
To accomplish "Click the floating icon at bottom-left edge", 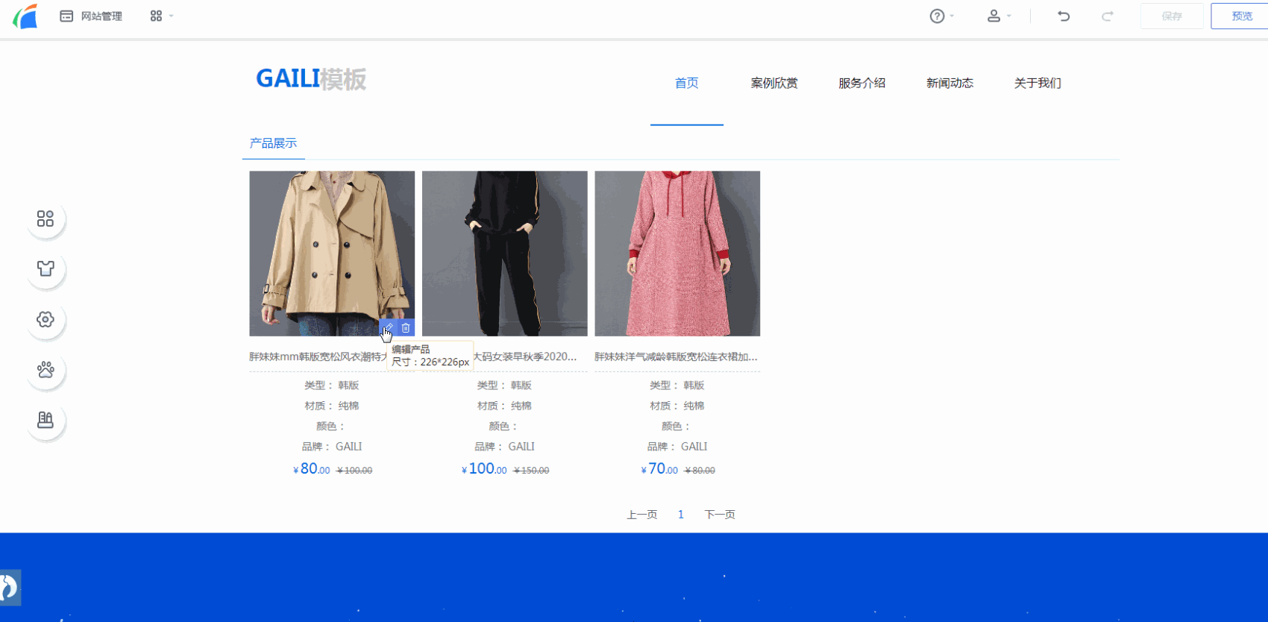I will tap(10, 588).
